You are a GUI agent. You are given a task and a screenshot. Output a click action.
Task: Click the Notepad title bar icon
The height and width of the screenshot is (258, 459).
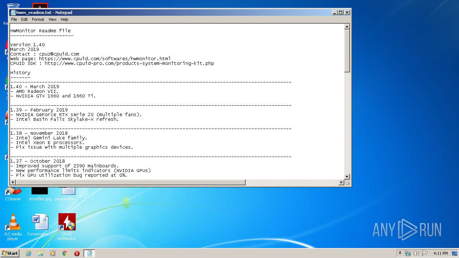click(13, 13)
